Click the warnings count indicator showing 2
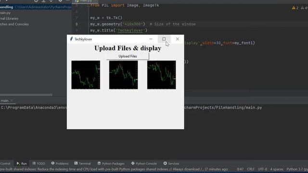This screenshot has height=173, width=308. 295,8
